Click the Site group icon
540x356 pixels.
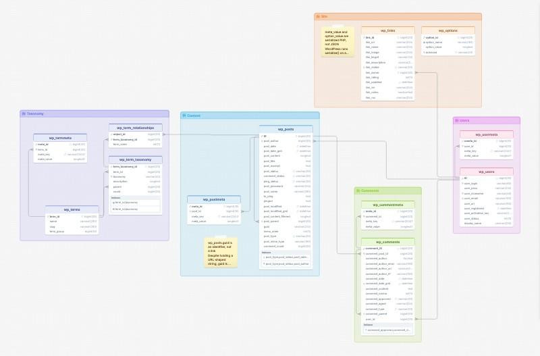pyautogui.click(x=318, y=16)
